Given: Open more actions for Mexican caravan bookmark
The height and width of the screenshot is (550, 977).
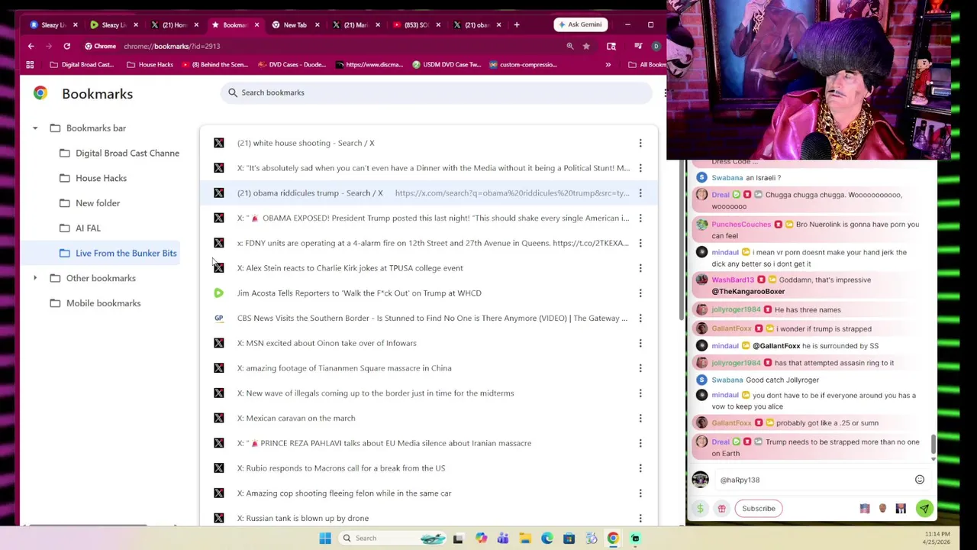Looking at the screenshot, I should [x=640, y=418].
